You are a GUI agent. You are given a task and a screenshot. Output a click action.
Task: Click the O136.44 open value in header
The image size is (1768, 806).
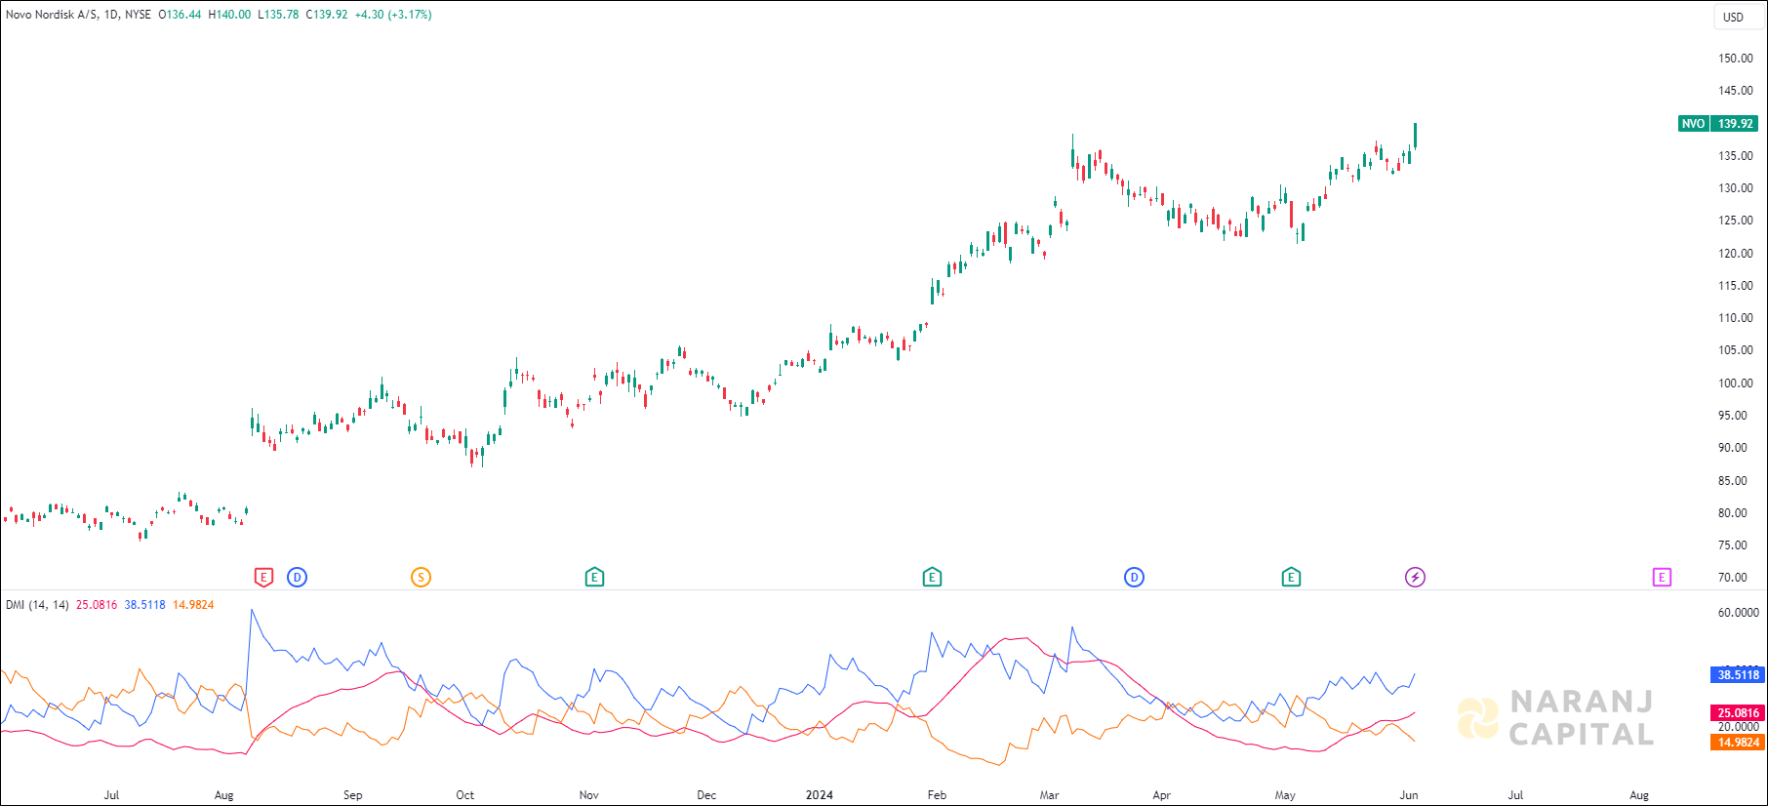click(180, 15)
